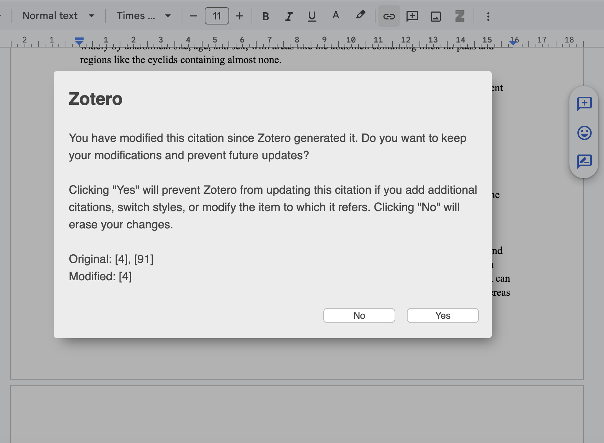Click the line ending 'containing almost none.'
604x443 pixels.
(x=181, y=60)
